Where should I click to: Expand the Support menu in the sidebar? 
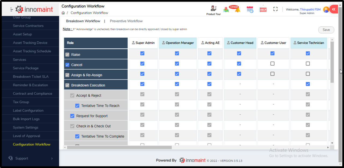[21, 158]
